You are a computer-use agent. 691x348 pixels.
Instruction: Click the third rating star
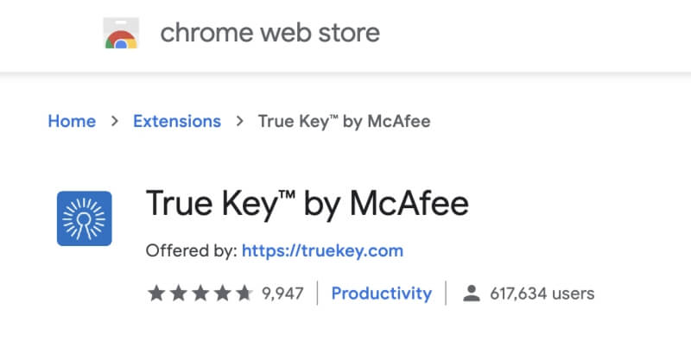[x=200, y=293]
